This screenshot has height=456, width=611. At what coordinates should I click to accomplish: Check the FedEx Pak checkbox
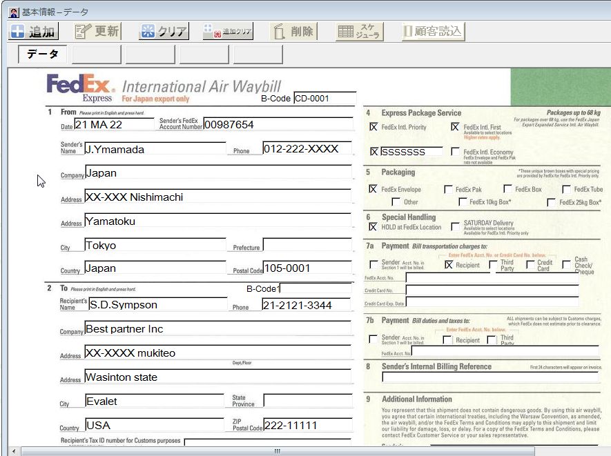[448, 189]
